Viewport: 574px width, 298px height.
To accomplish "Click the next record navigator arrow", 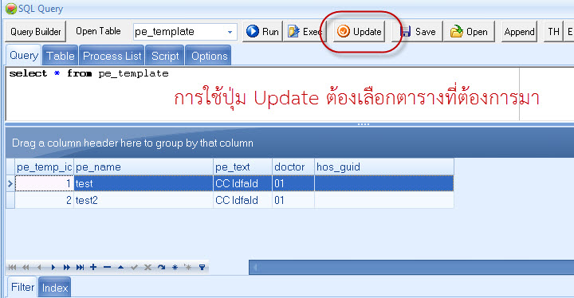I will (x=53, y=267).
